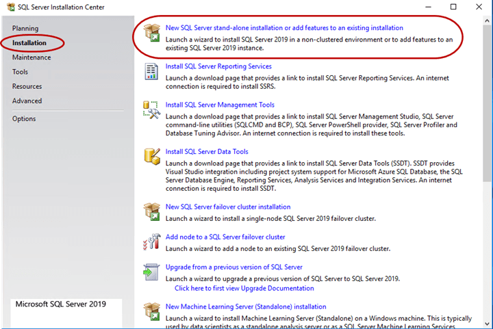493x329 pixels.
Task: Click the Add node tools icon
Action: click(x=151, y=241)
